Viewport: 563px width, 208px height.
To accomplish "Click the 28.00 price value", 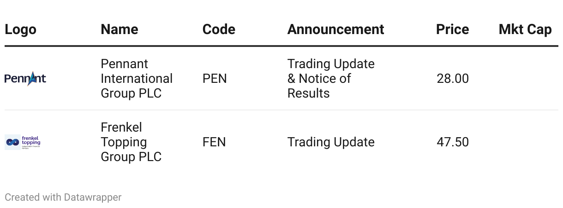I will click(452, 79).
